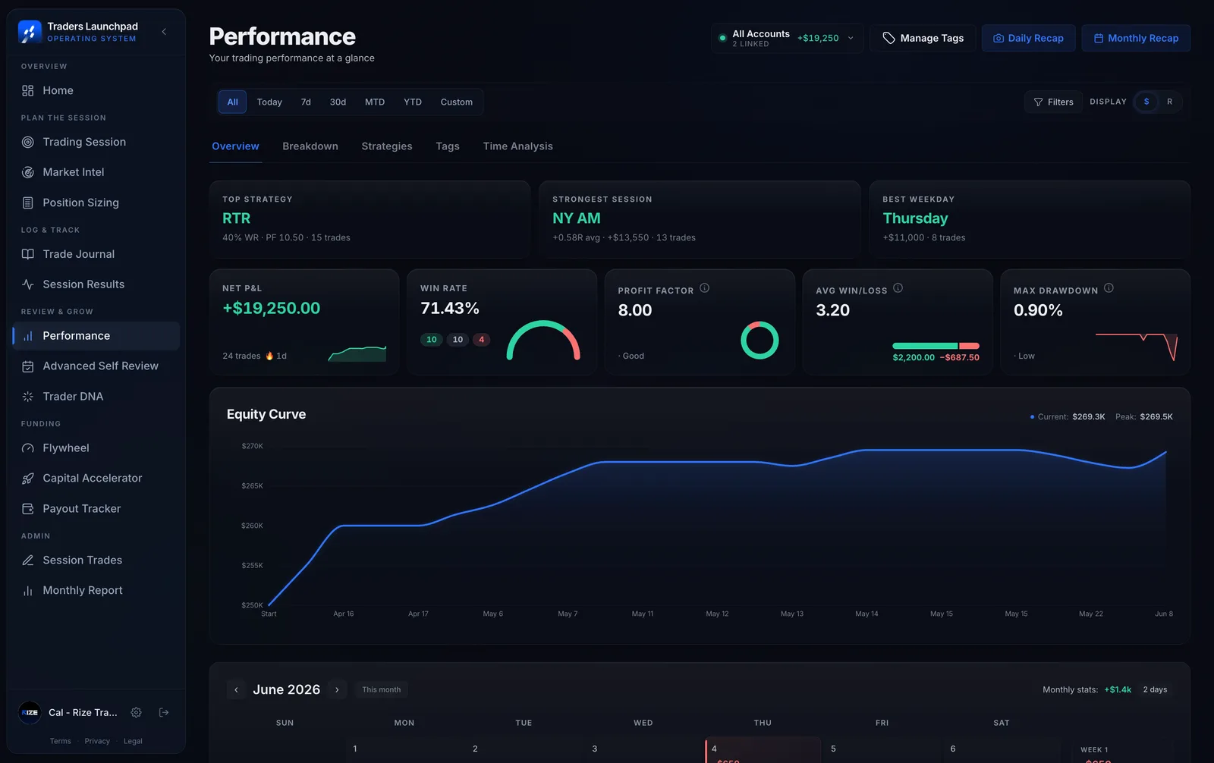This screenshot has height=763, width=1214.
Task: Click the This month button
Action: click(381, 689)
